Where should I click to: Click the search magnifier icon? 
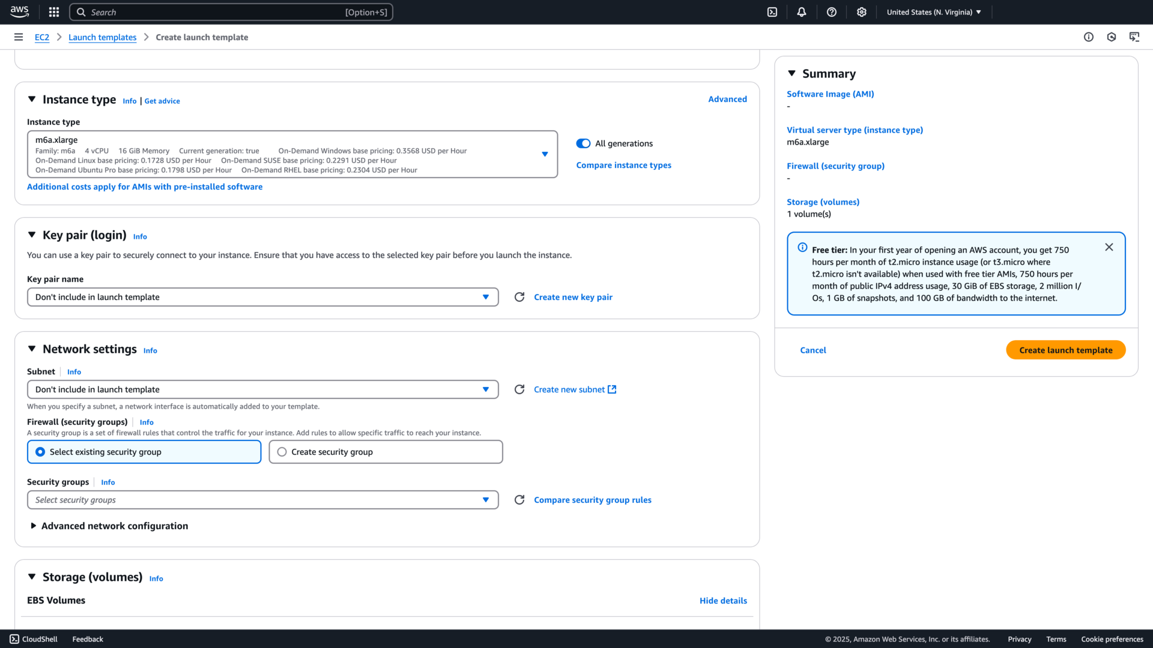[81, 12]
